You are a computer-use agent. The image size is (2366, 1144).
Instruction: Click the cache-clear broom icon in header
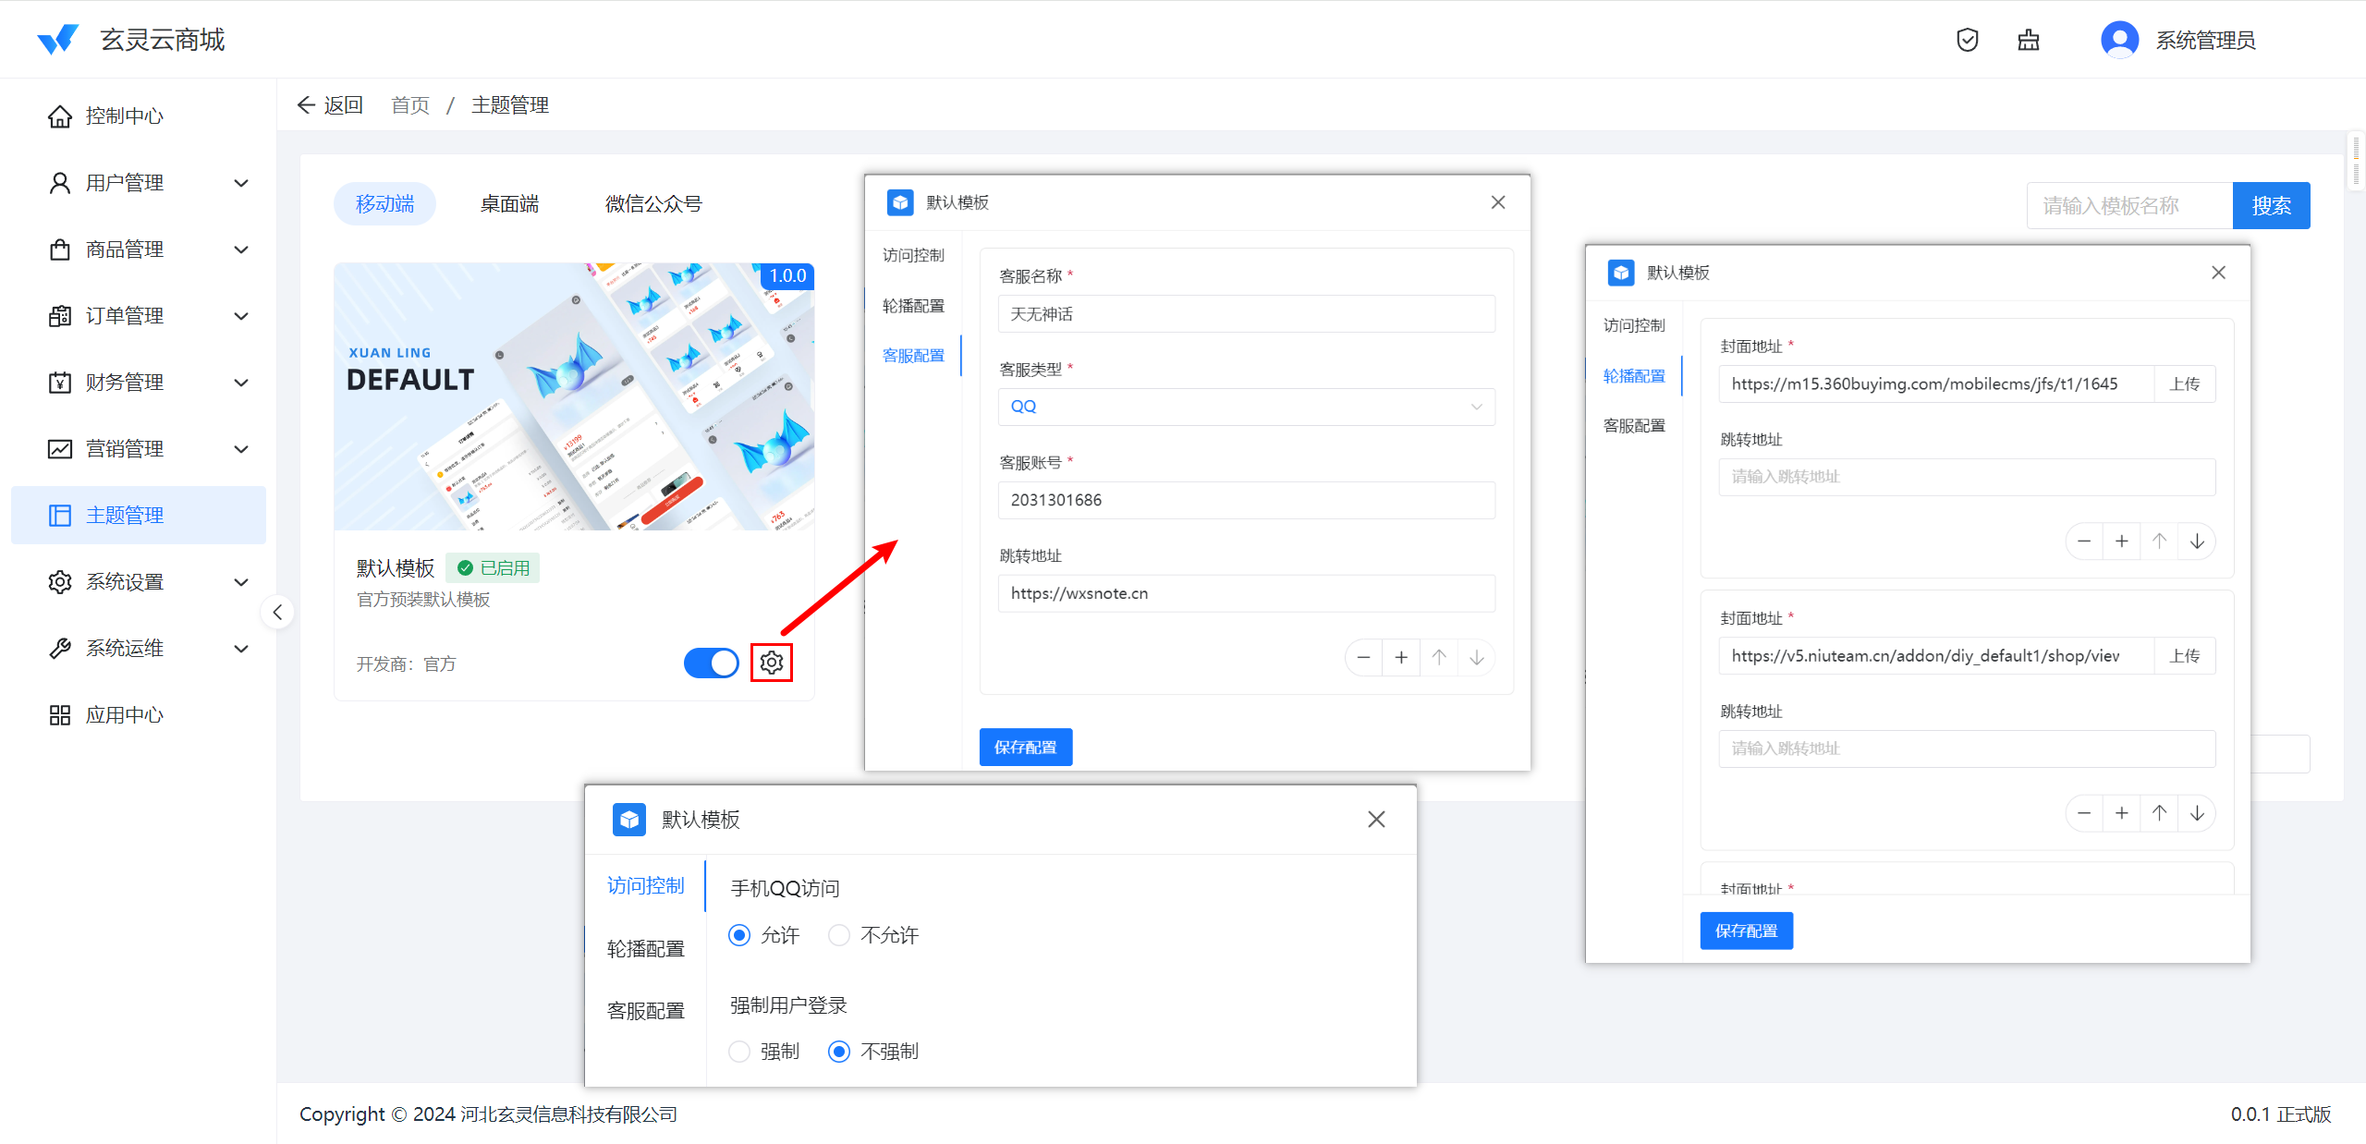pyautogui.click(x=2028, y=40)
